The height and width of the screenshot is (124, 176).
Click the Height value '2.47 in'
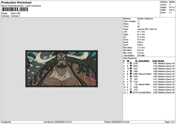point(172,7)
